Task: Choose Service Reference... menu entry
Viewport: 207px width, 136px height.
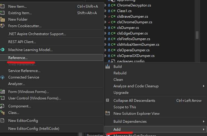Action: click(24, 71)
